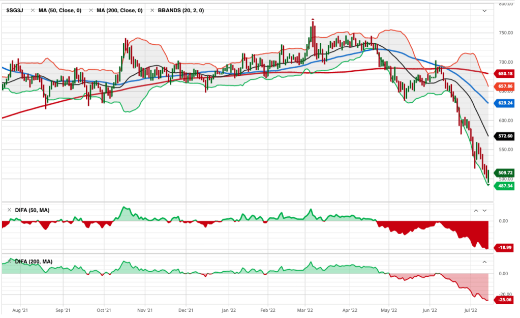Screen dimensions: 520x318
Task: Click the $SG3J symbol label
Action: (x=14, y=11)
